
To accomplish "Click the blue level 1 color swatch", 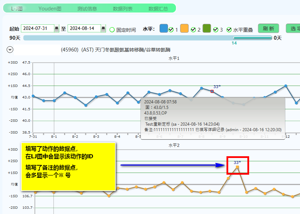I will [163, 29].
